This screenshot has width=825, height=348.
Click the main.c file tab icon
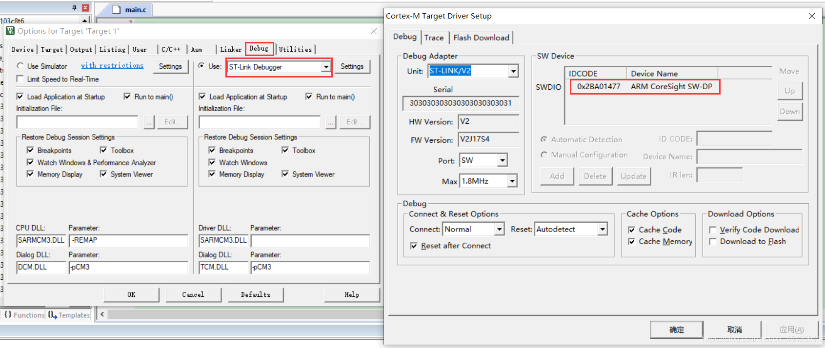point(117,9)
